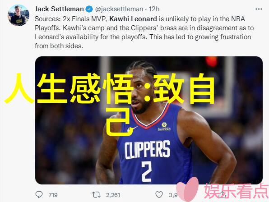View the 719 replies count
The image size is (269, 202).
pos(53,195)
